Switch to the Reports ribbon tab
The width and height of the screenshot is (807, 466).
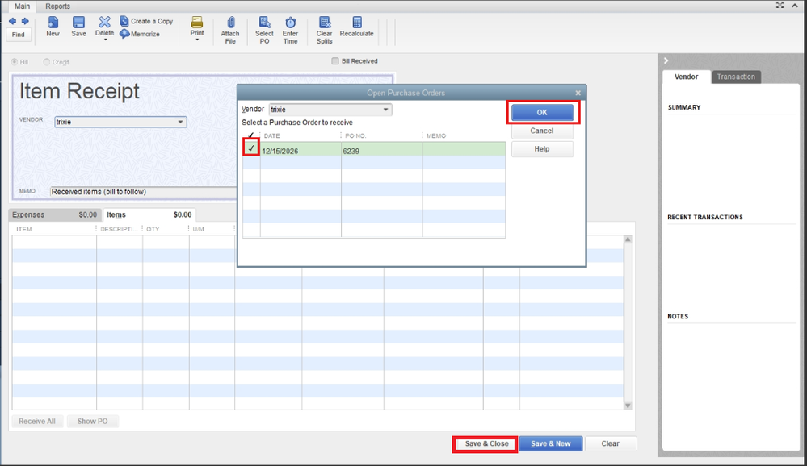tap(57, 6)
